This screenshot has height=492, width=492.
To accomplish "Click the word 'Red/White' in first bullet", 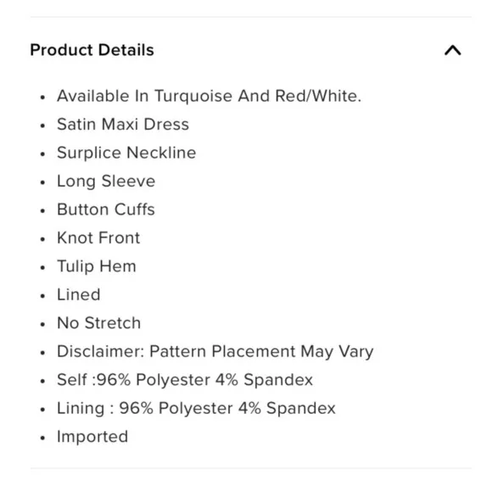I will click(318, 96).
